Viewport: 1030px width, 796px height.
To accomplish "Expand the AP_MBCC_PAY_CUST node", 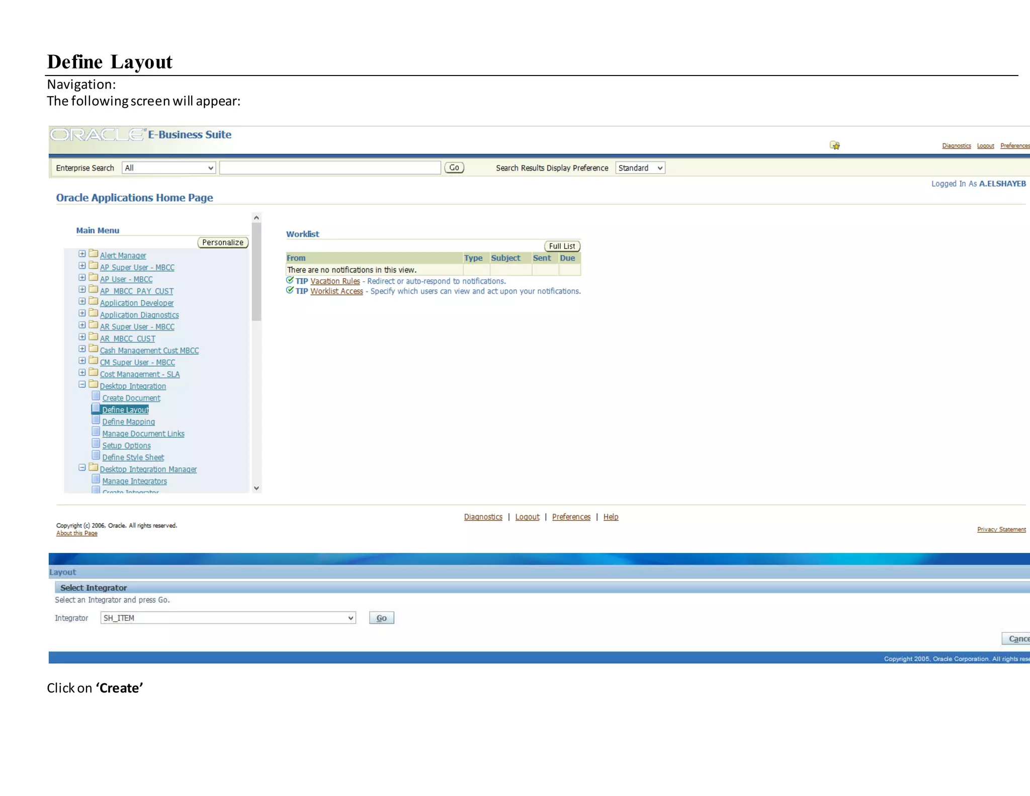I will point(82,289).
